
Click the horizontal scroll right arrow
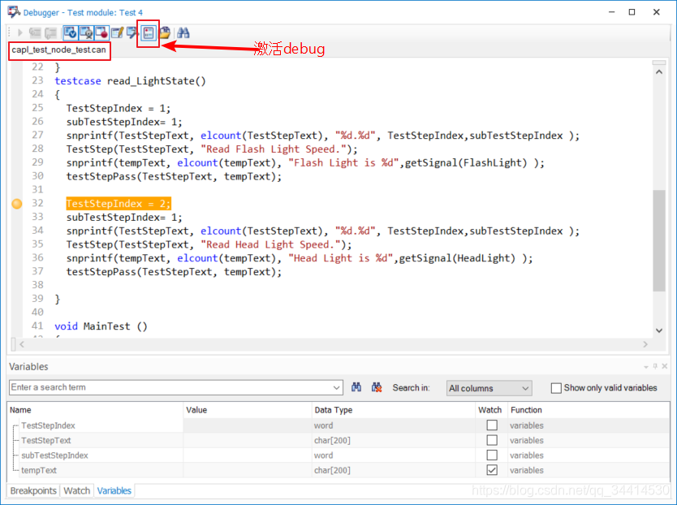pos(645,344)
